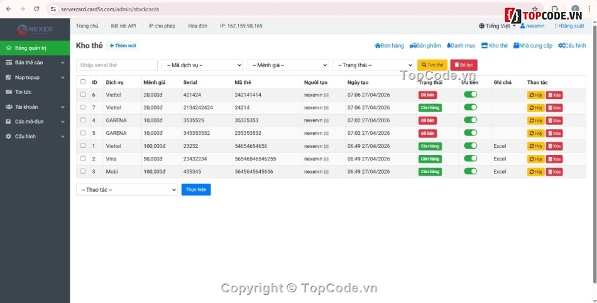The width and height of the screenshot is (597, 303).
Task: Click the Nhập serial thẻ input field
Action: tap(117, 65)
